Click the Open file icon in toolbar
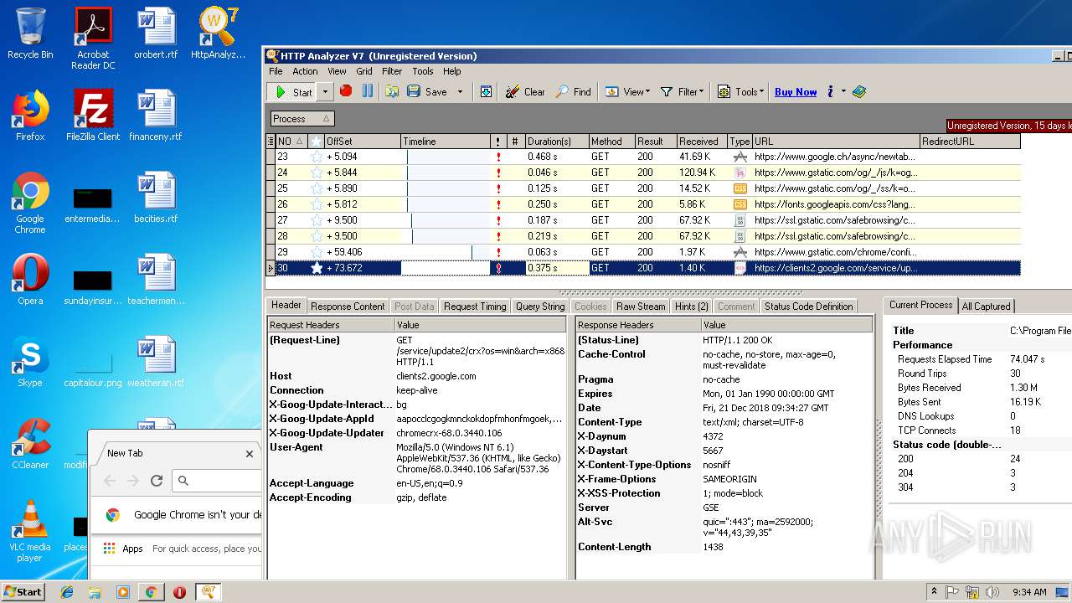Viewport: 1072px width, 603px height. point(392,91)
